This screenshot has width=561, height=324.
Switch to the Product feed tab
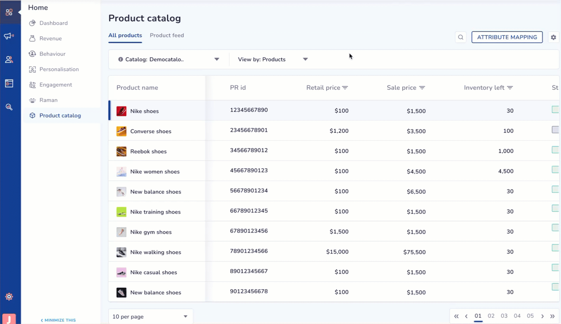(167, 35)
